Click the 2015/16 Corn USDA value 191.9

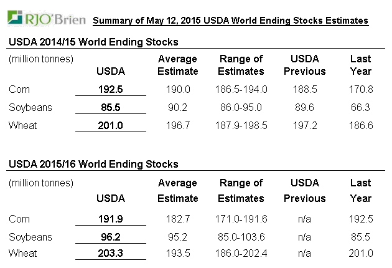tap(111, 219)
